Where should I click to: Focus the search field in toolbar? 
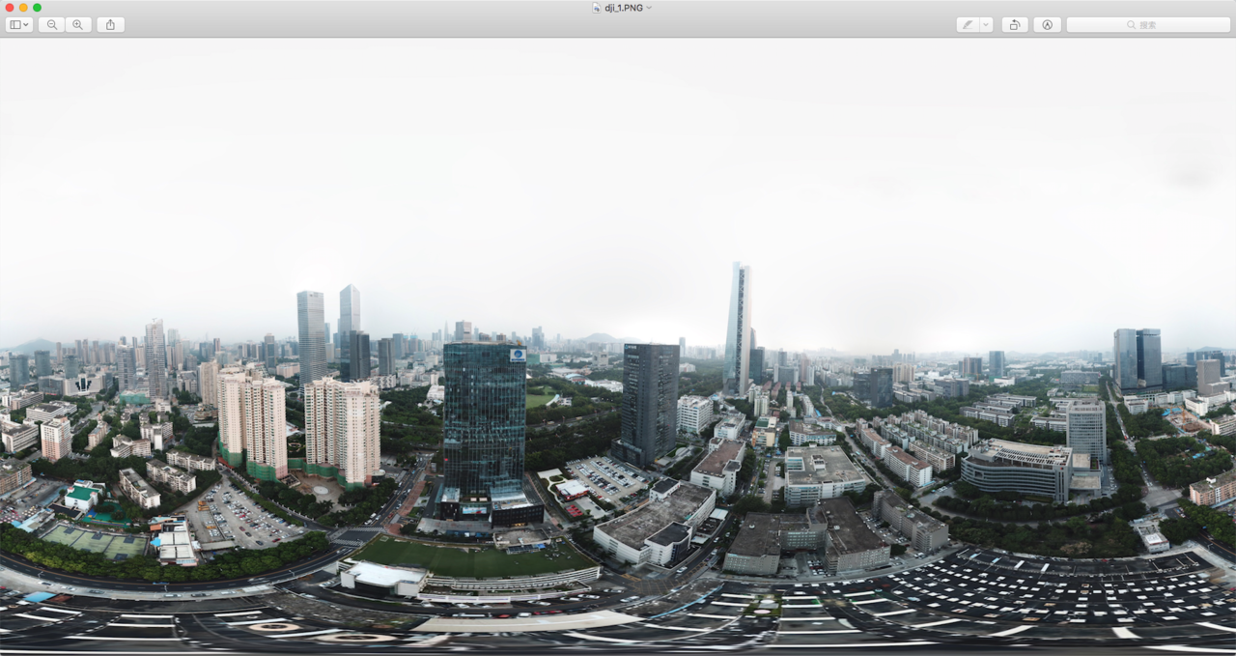coord(1148,24)
